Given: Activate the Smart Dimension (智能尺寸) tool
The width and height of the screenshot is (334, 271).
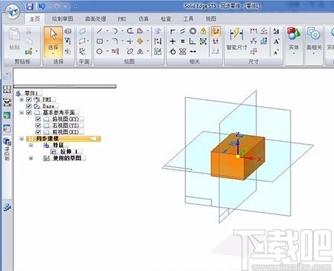Looking at the screenshot, I should point(236,38).
